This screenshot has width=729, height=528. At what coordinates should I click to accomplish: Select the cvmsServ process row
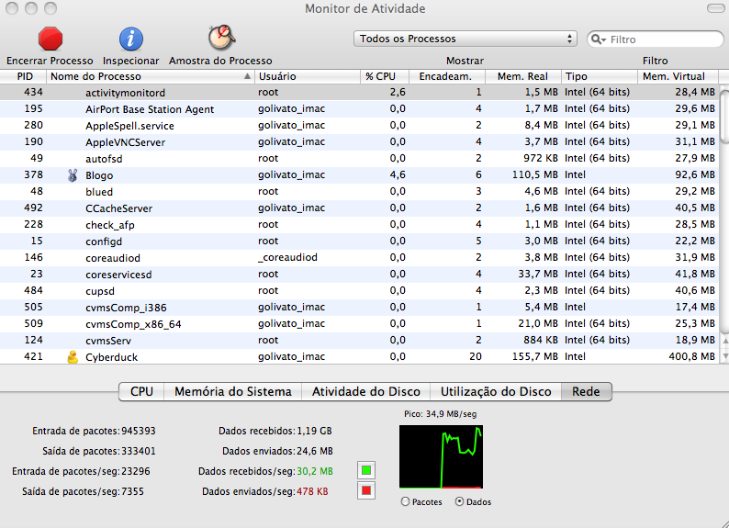pyautogui.click(x=359, y=341)
